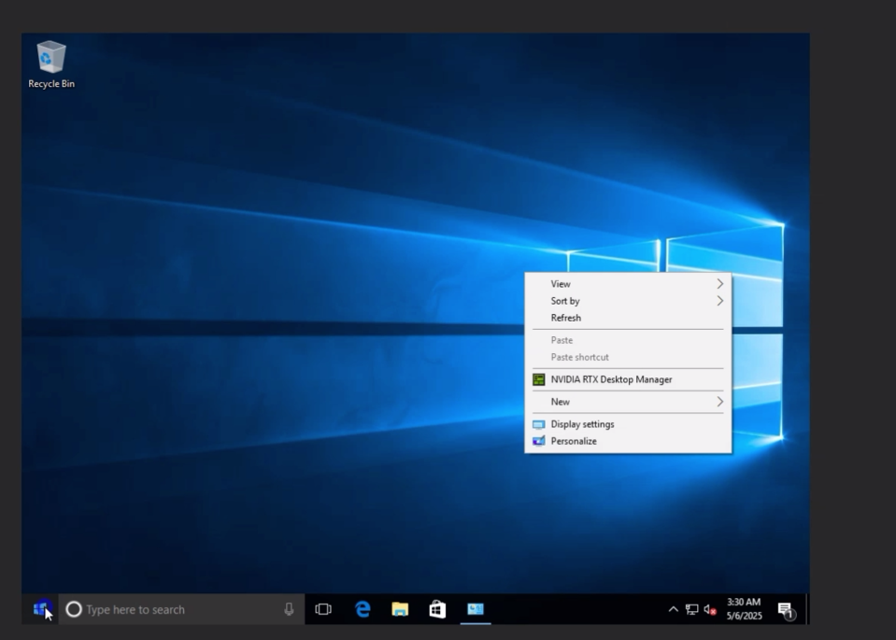The image size is (896, 640).
Task: Select the Recycle Bin desktop icon
Action: 50,64
